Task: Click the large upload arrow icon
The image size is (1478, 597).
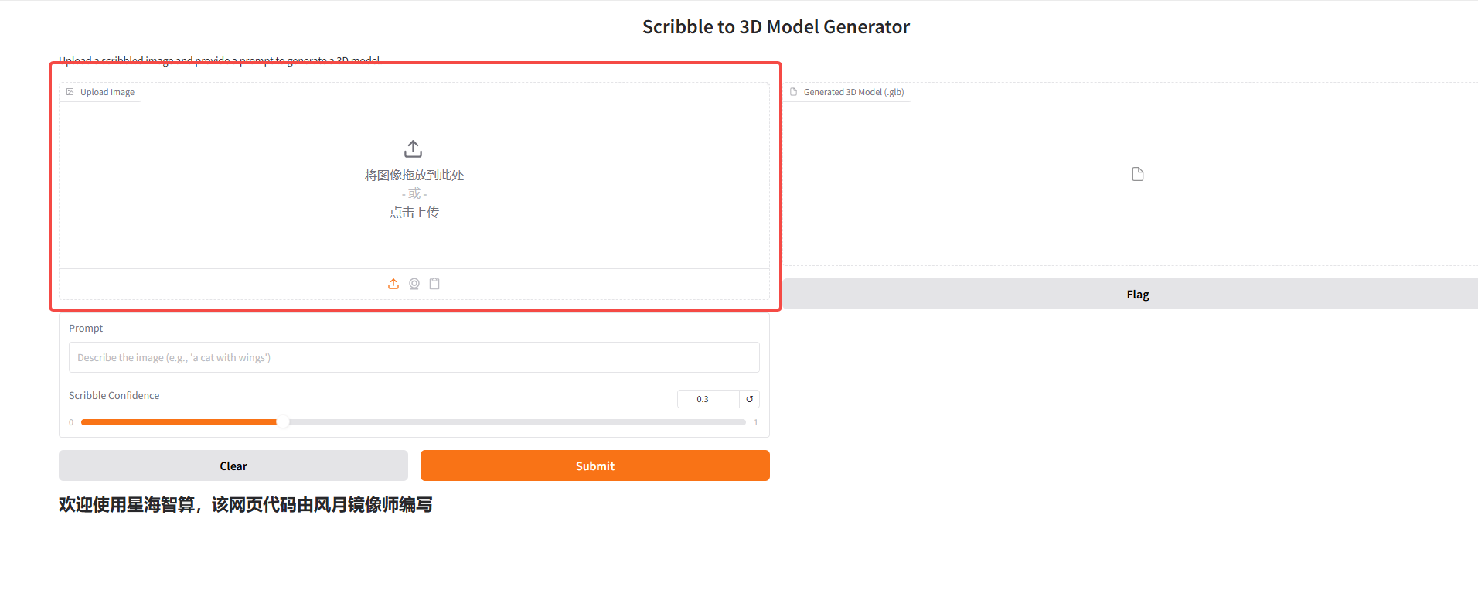Action: [x=414, y=148]
